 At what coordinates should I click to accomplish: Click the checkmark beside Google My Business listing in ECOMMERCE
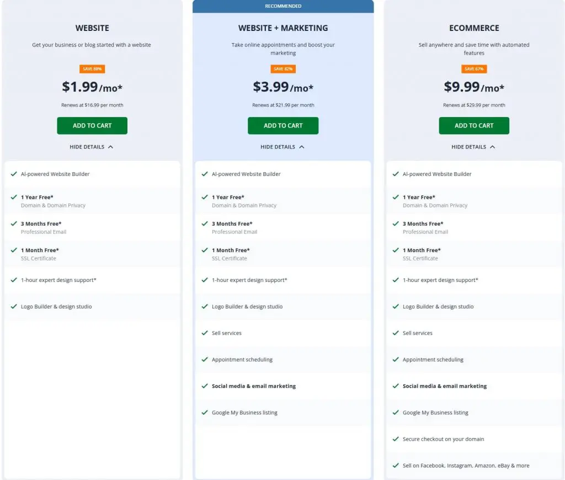(x=396, y=413)
